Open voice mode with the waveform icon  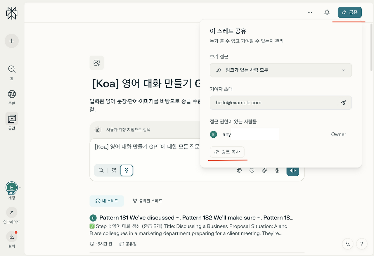click(x=293, y=170)
